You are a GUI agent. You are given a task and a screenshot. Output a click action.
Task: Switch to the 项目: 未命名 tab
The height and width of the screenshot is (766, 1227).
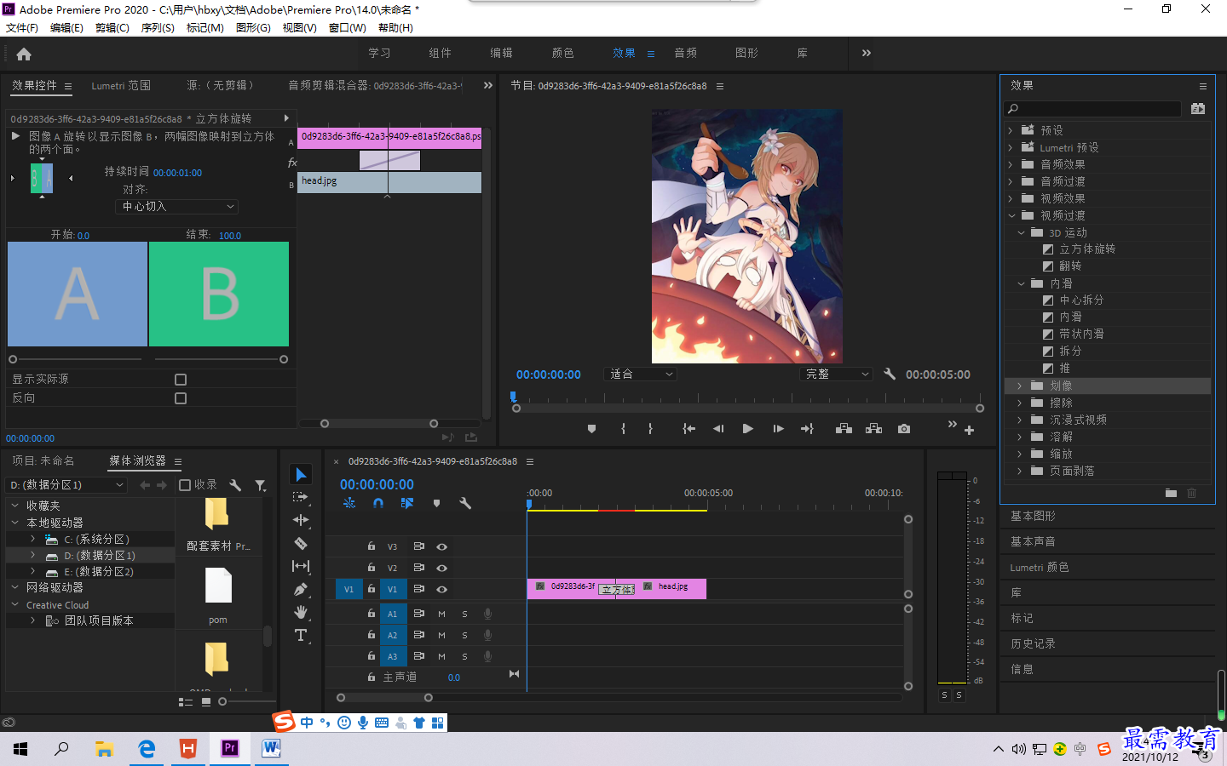pyautogui.click(x=43, y=460)
